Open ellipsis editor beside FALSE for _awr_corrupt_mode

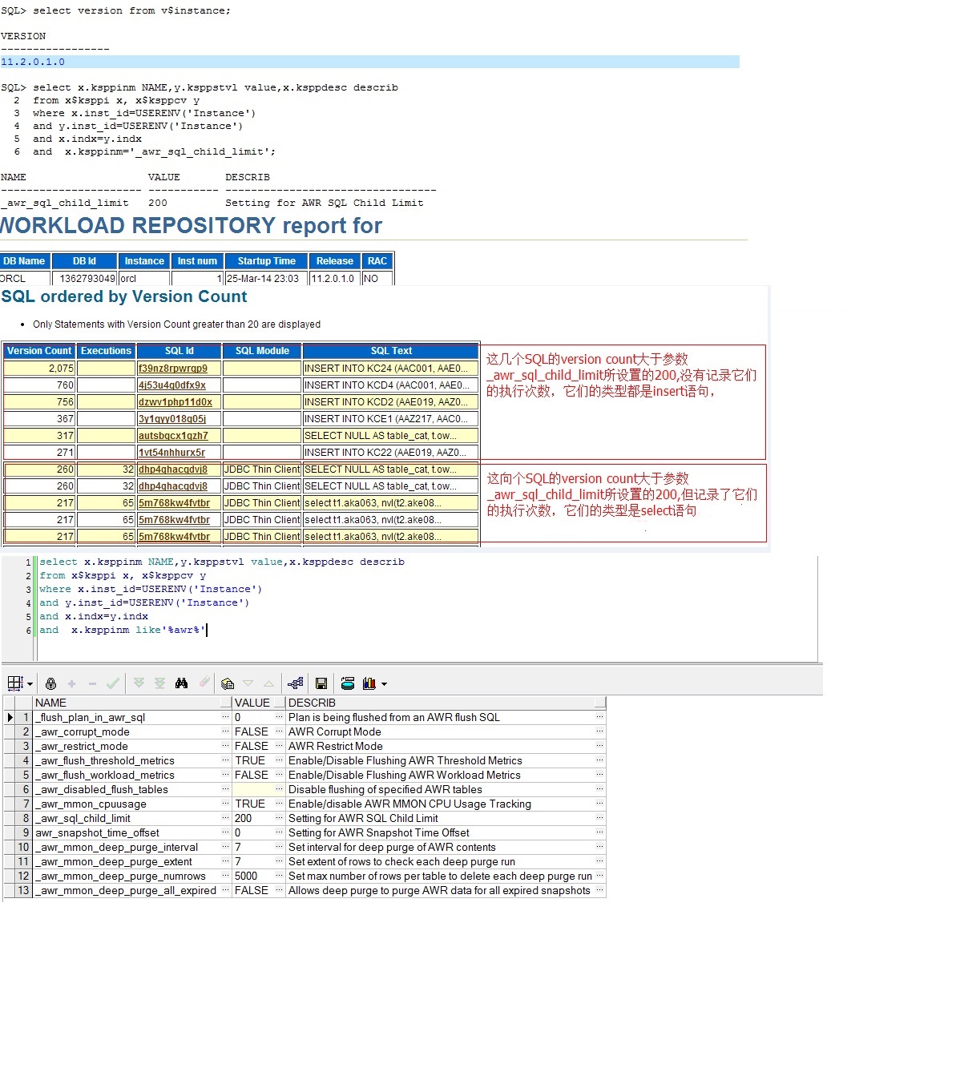click(x=280, y=731)
